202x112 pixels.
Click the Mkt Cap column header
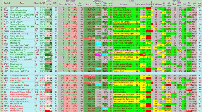pos(194,4)
